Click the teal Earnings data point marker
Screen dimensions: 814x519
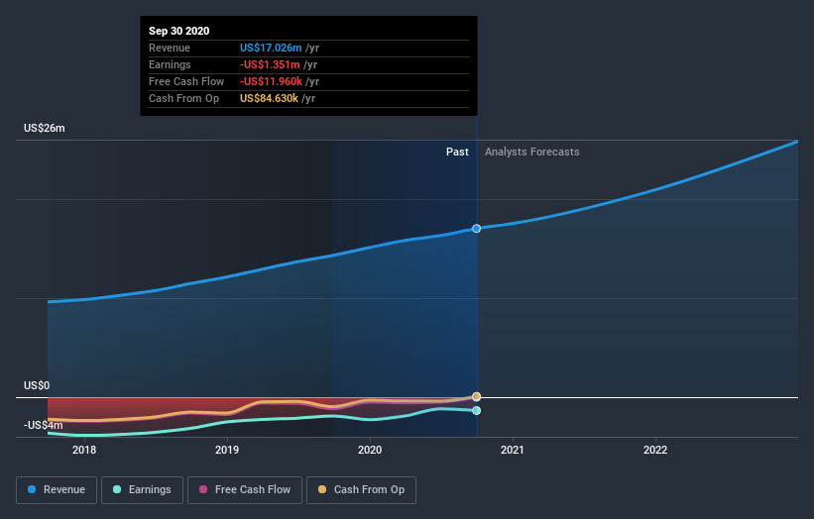tap(476, 411)
